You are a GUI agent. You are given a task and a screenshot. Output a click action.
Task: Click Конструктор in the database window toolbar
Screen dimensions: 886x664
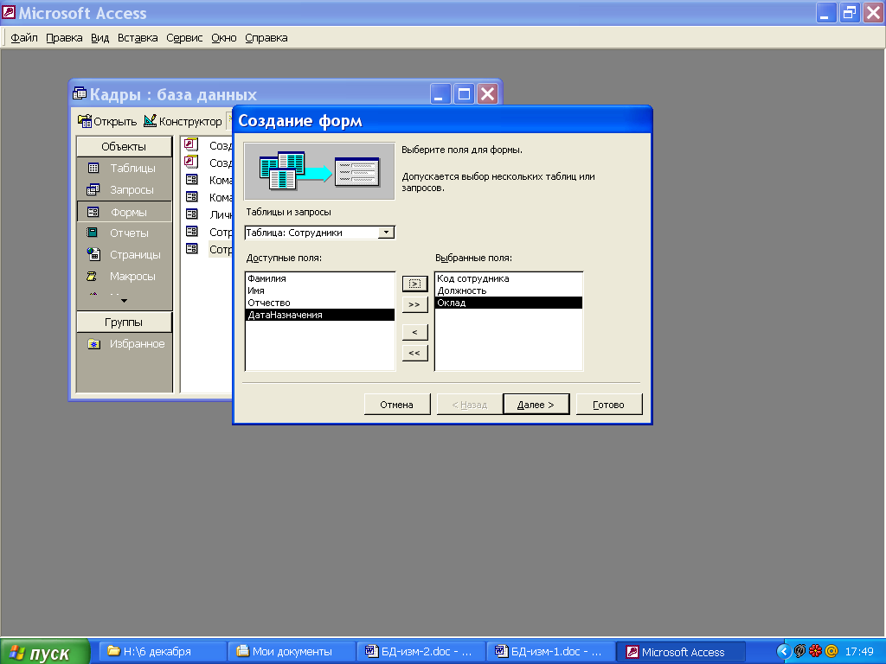(183, 121)
